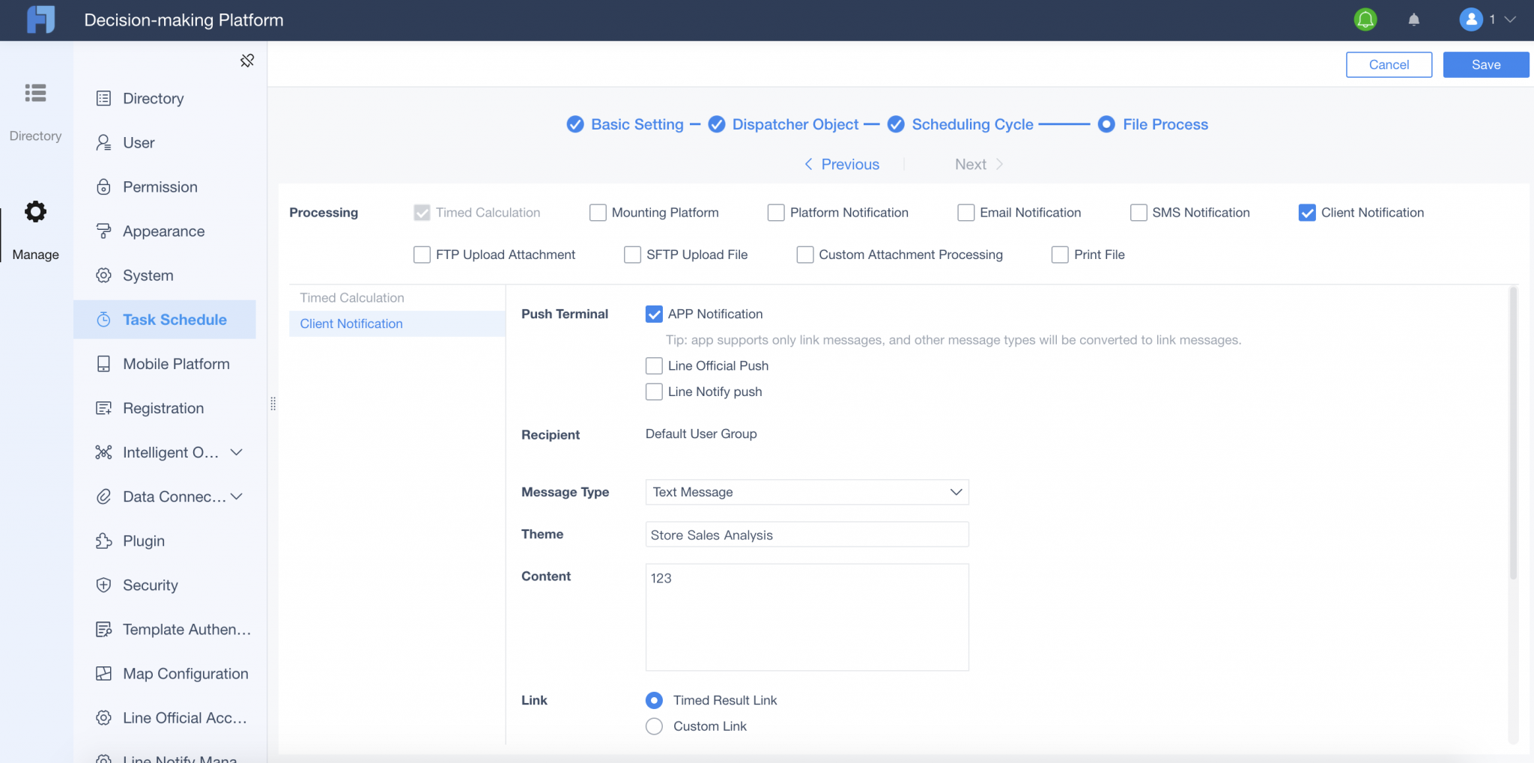This screenshot has height=763, width=1534.
Task: Click the Plugin puzzle icon
Action: tap(104, 541)
